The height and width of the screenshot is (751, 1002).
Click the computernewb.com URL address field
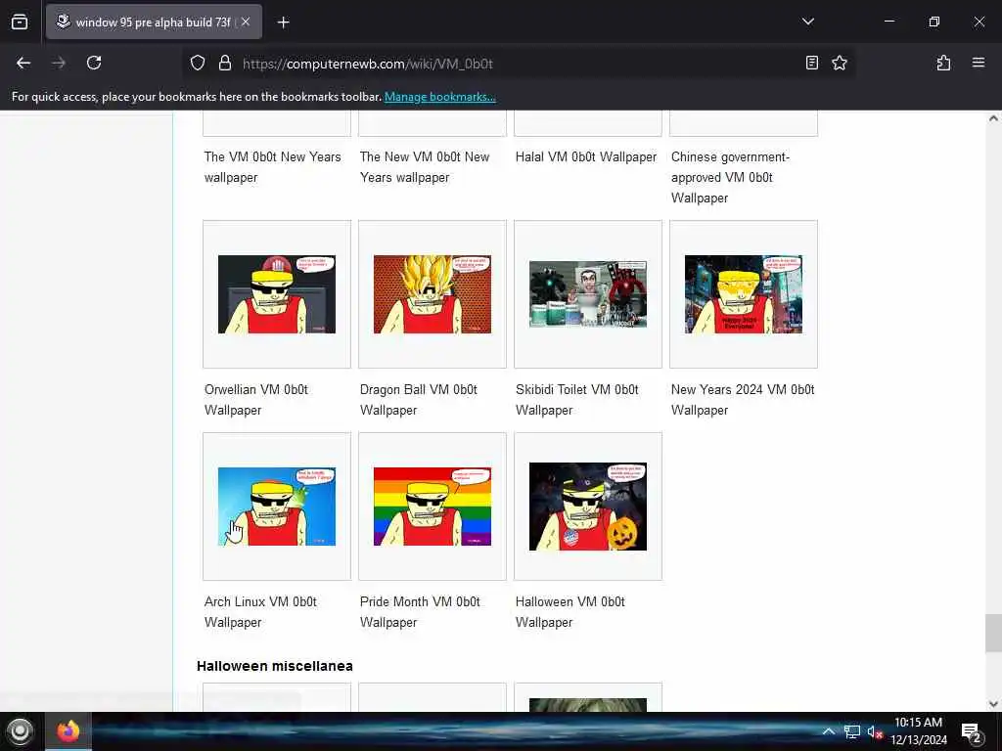point(518,64)
